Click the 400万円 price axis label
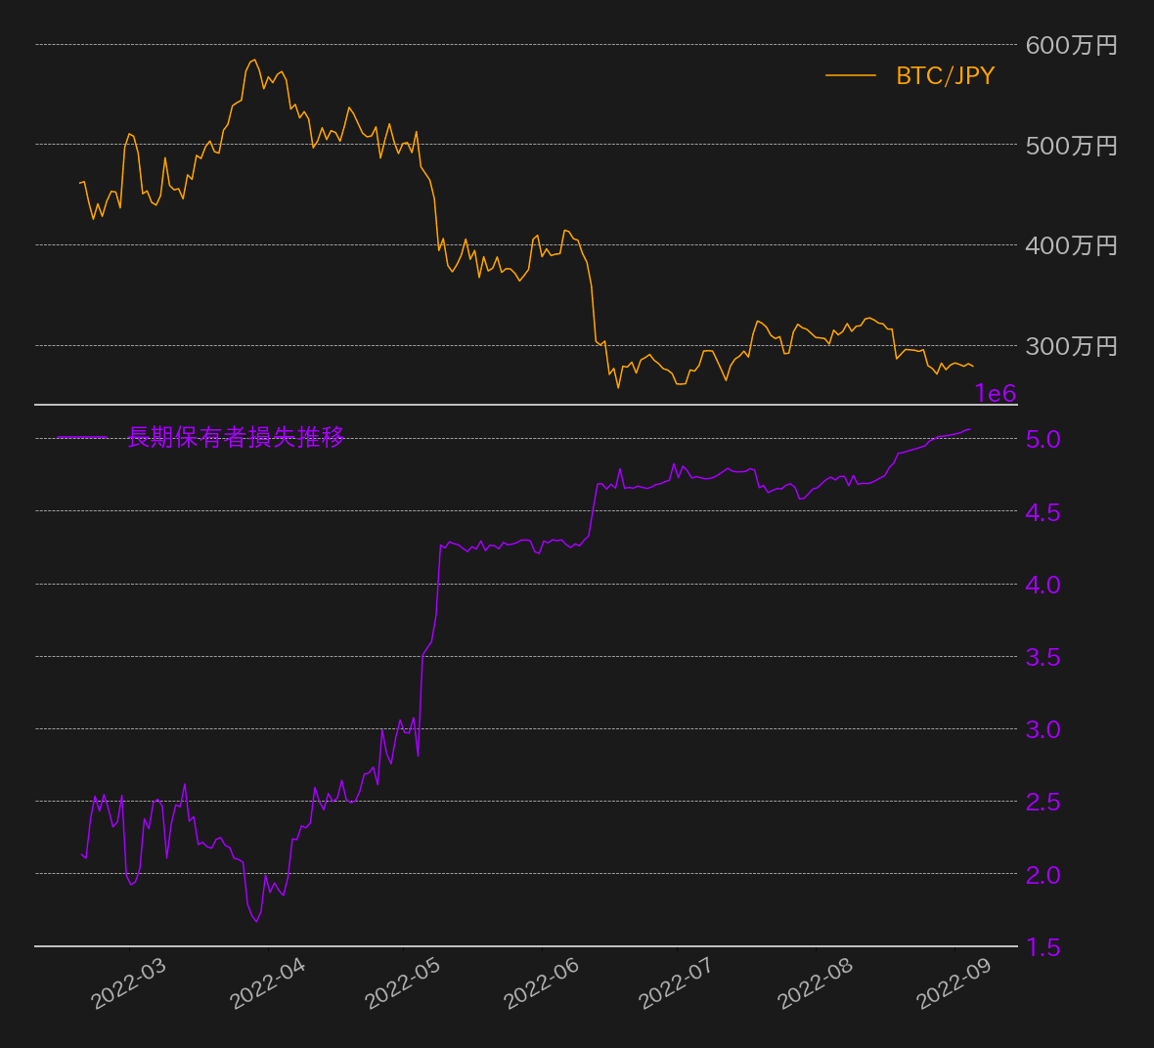1154x1048 pixels. click(x=1071, y=245)
